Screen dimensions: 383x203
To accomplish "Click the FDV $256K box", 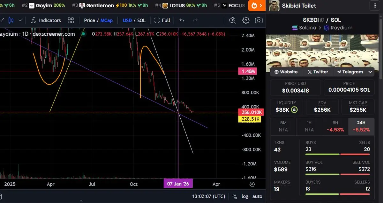I will click(322, 107).
